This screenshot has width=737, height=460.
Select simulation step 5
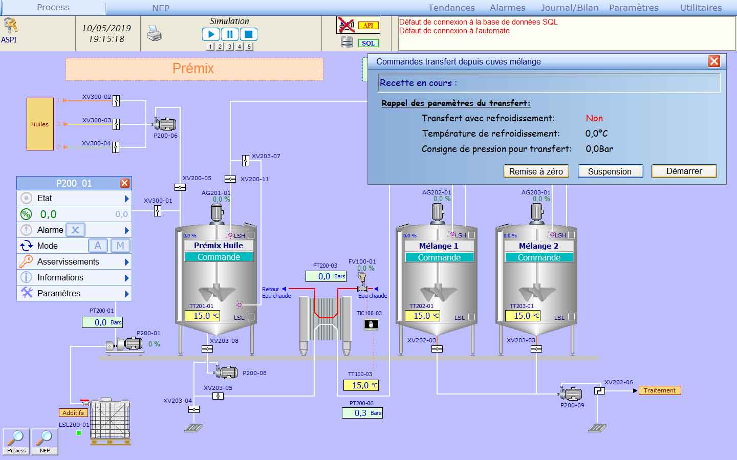pos(249,47)
